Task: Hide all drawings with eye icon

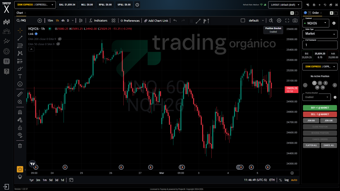Action: coord(20,135)
